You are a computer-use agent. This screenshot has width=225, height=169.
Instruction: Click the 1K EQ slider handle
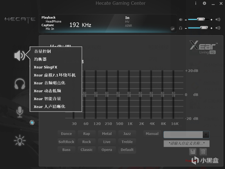pos(129,94)
